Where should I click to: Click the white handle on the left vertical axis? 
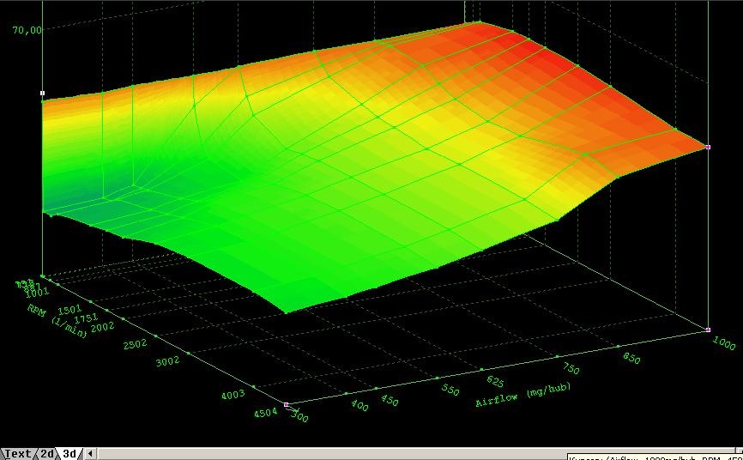(x=43, y=94)
